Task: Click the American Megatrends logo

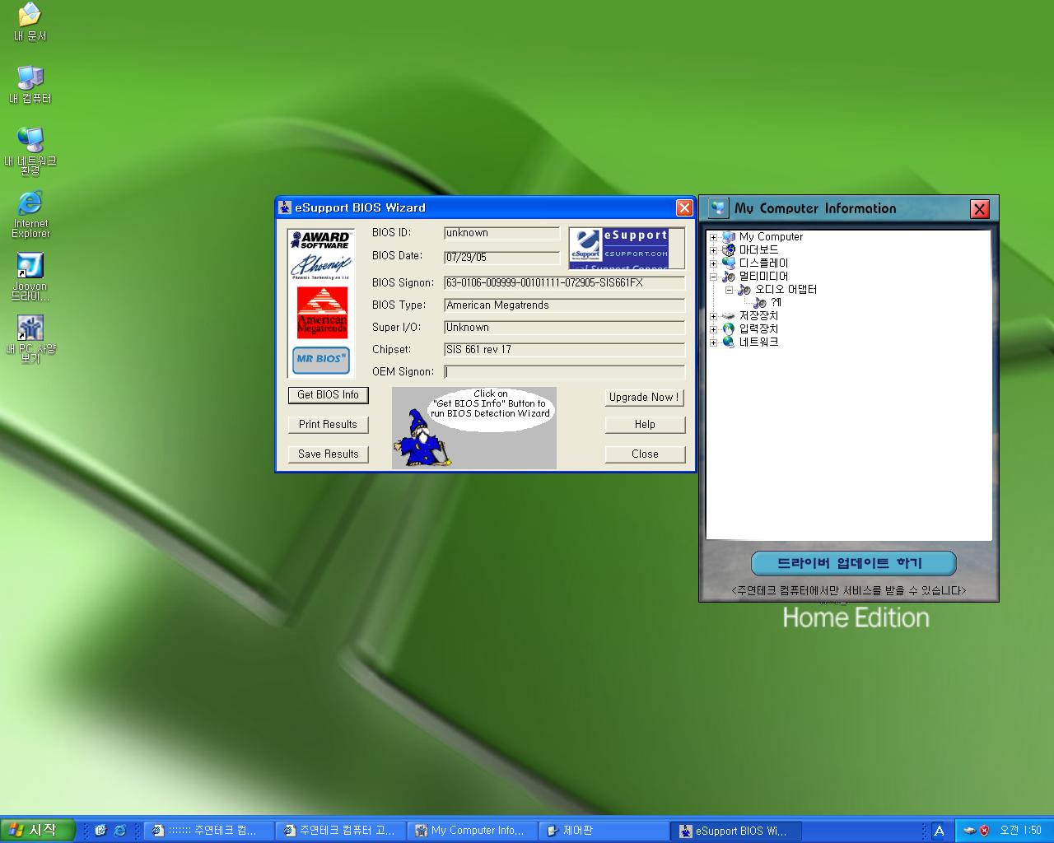Action: pyautogui.click(x=322, y=312)
